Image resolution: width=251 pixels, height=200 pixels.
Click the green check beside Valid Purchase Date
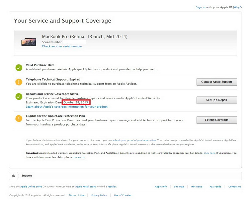tap(19, 67)
